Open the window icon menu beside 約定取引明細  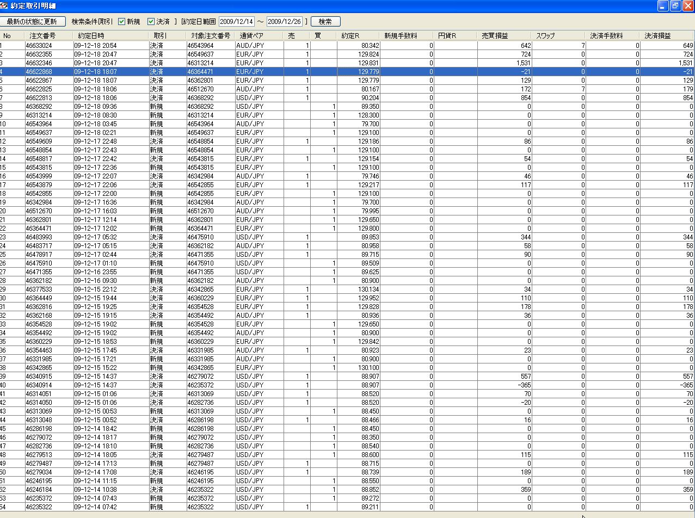[5, 5]
